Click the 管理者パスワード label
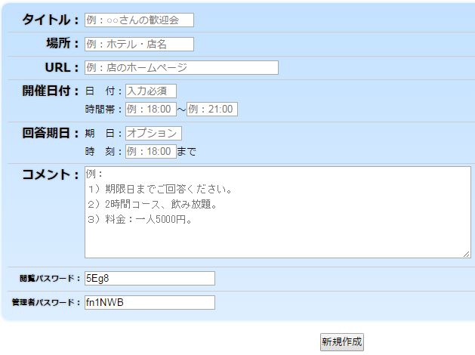 46,302
